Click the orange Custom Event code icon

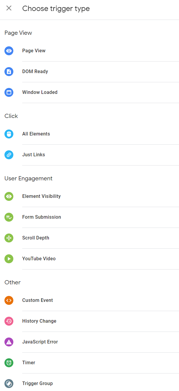click(9, 300)
